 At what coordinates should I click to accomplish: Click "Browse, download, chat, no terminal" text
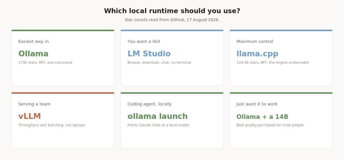tap(159, 63)
